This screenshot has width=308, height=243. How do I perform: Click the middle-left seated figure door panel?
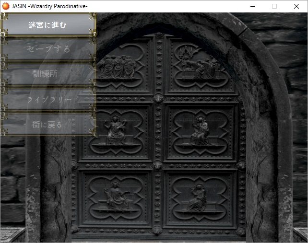point(116,132)
